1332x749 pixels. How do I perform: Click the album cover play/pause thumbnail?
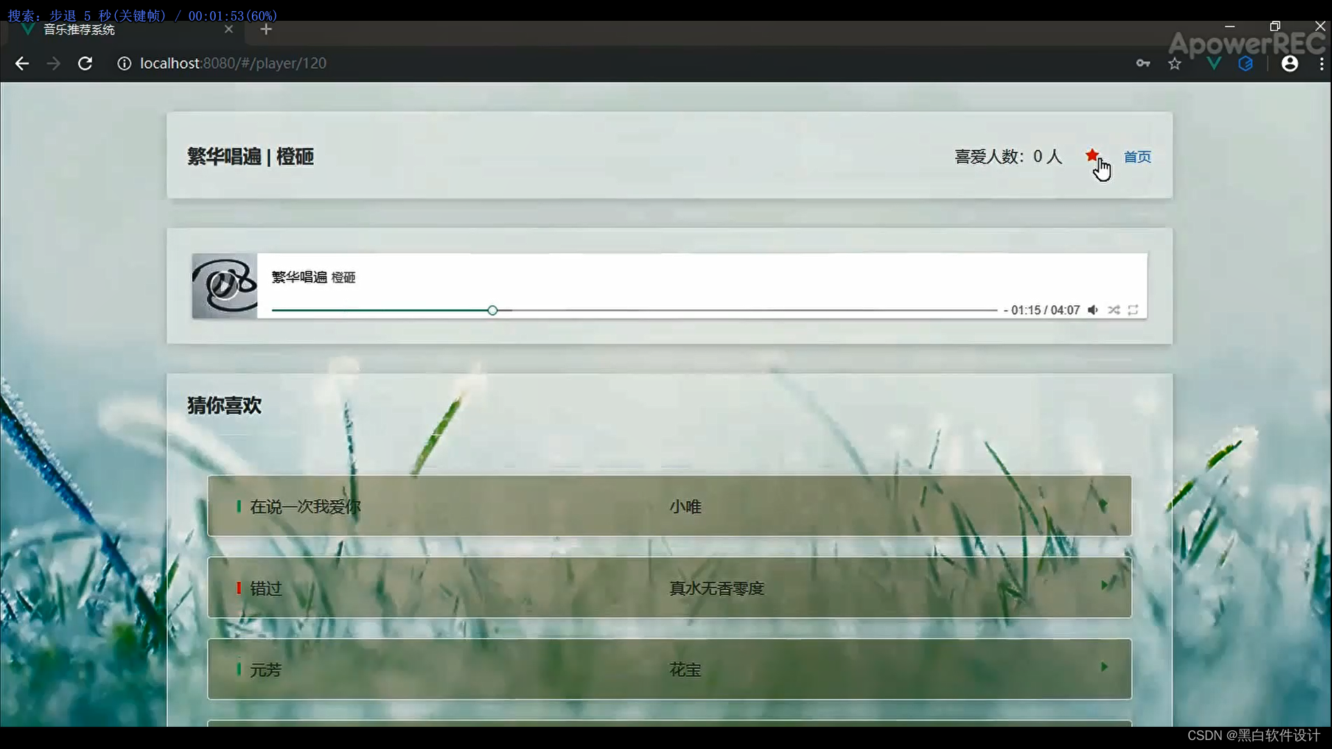[x=224, y=286]
